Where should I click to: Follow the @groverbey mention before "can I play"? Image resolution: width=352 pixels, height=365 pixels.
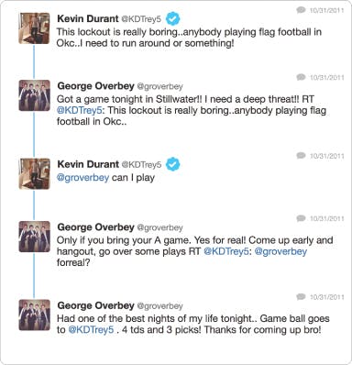click(x=82, y=178)
